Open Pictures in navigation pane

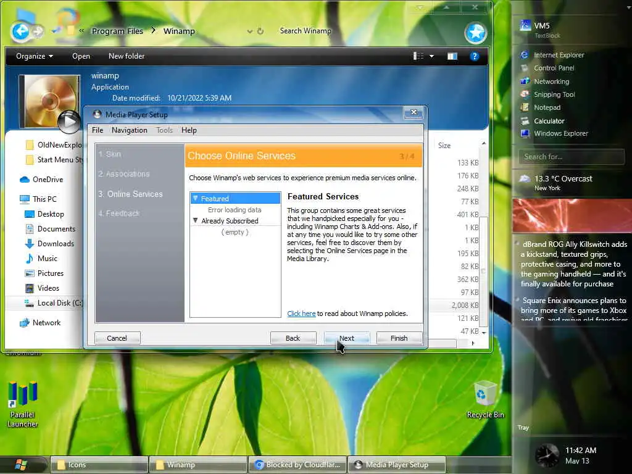click(x=44, y=273)
